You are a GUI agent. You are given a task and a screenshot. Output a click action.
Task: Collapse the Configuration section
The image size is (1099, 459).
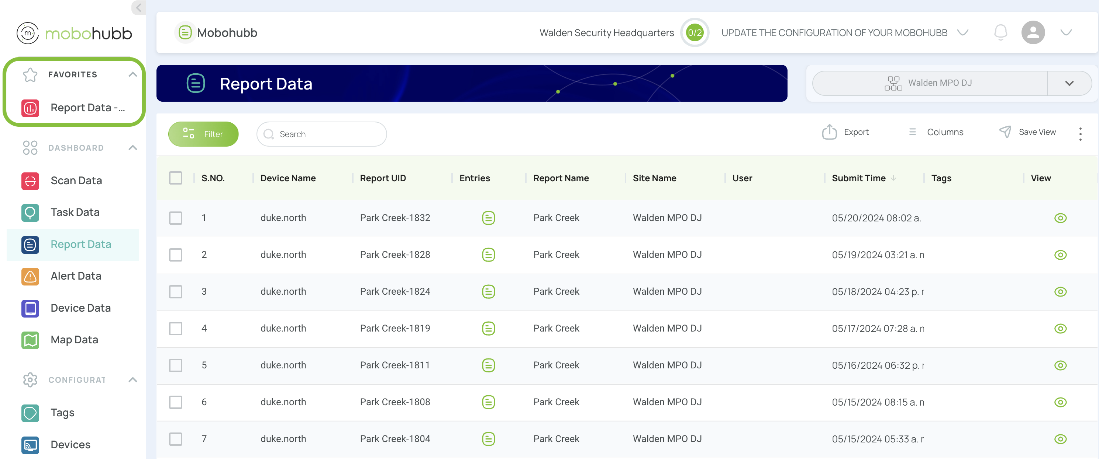click(x=133, y=380)
